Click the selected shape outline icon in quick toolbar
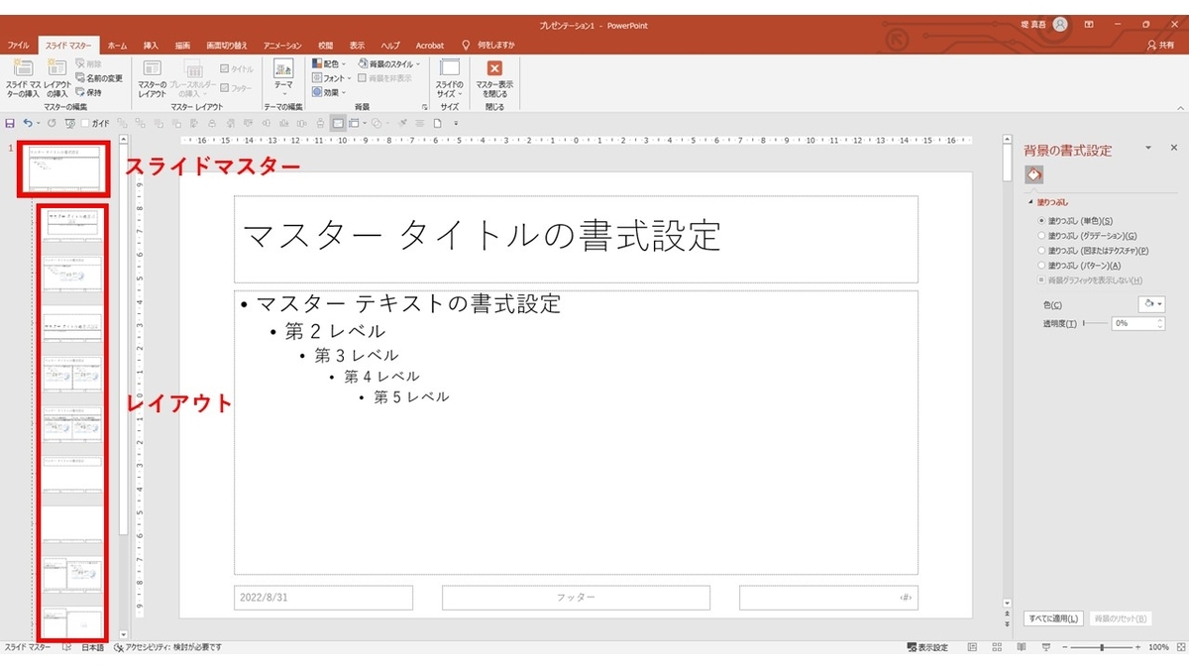The width and height of the screenshot is (1189, 669). click(x=338, y=123)
